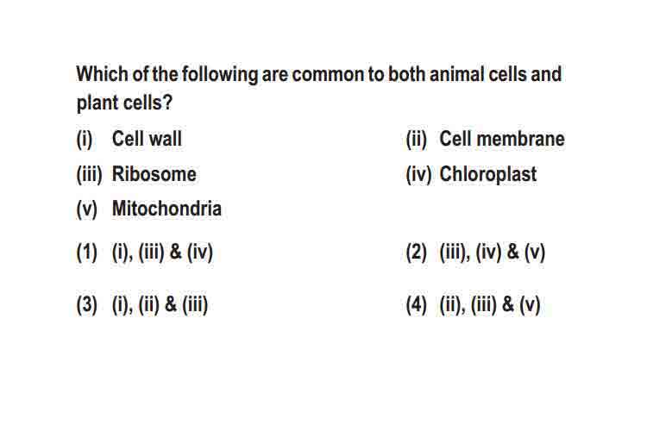Click the words "Cell membrane"

[x=502, y=139]
